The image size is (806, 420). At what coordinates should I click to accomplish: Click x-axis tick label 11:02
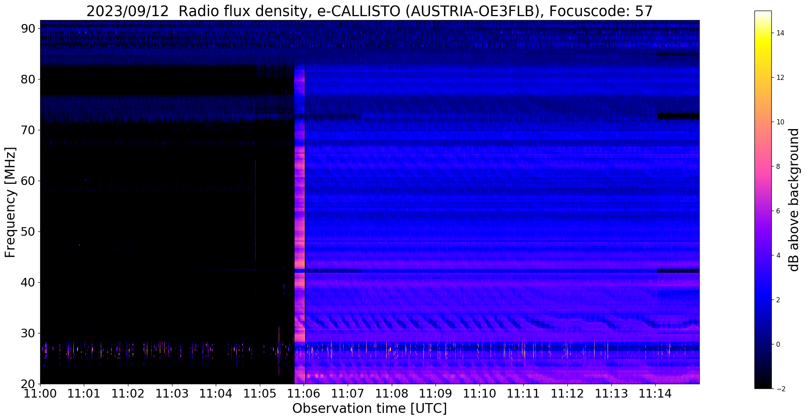(x=128, y=393)
